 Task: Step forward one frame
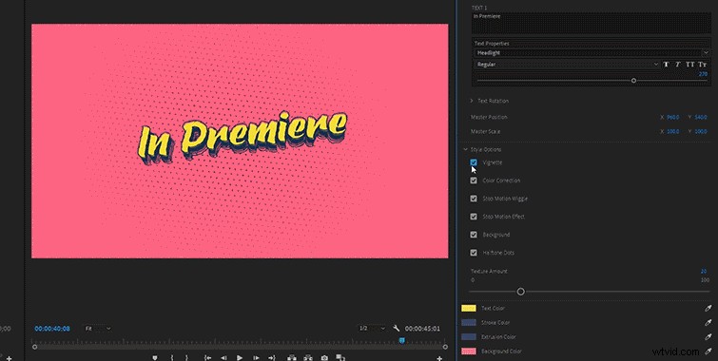[256, 358]
